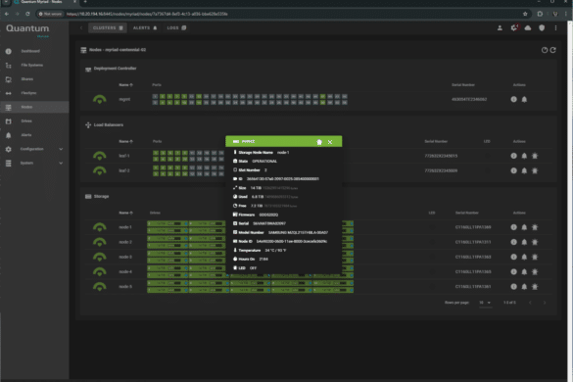Open the rows per page dropdown

point(485,303)
